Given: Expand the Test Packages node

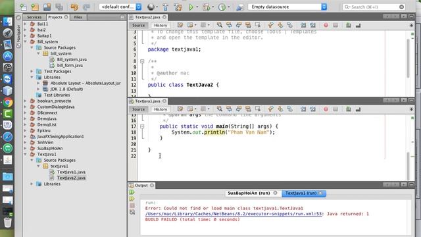Looking at the screenshot, I should (32, 71).
